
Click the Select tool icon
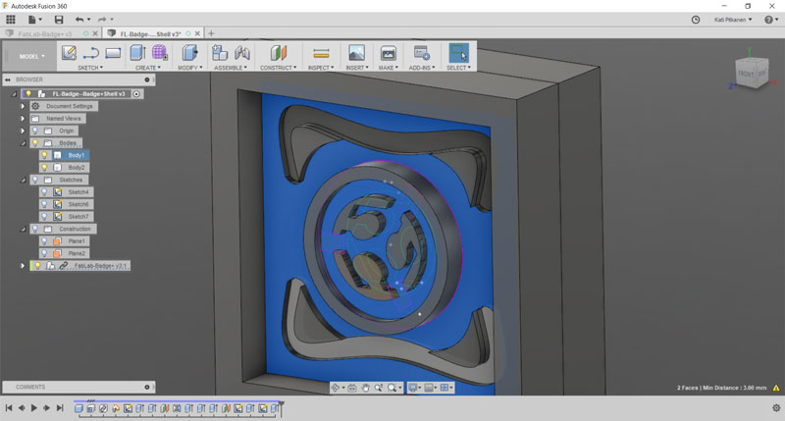click(x=458, y=53)
